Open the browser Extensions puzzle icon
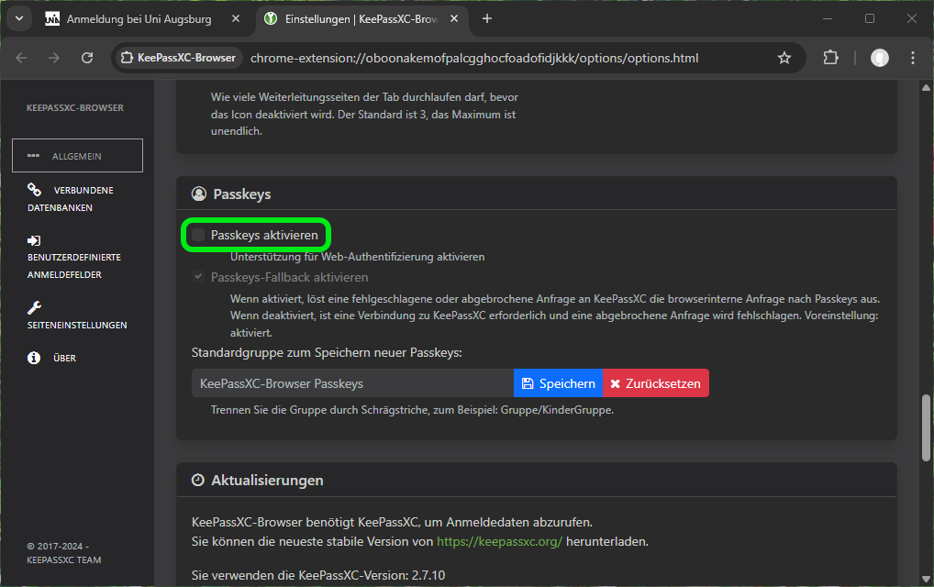 830,58
